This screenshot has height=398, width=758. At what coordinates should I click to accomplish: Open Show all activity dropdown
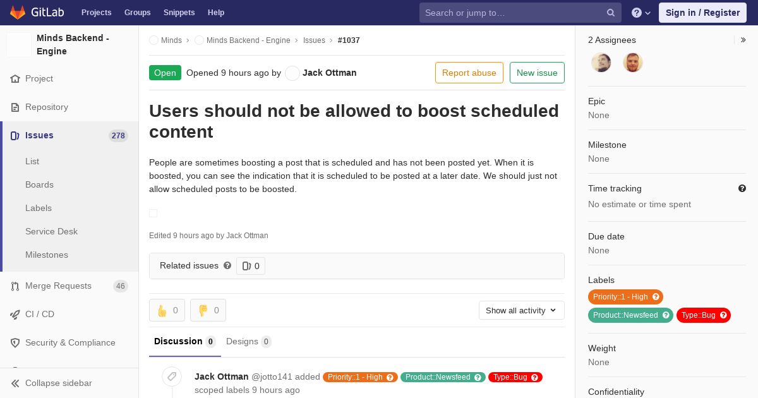[x=521, y=310]
